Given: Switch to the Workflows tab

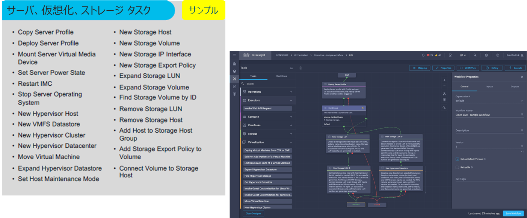Looking at the screenshot, I should (x=281, y=76).
